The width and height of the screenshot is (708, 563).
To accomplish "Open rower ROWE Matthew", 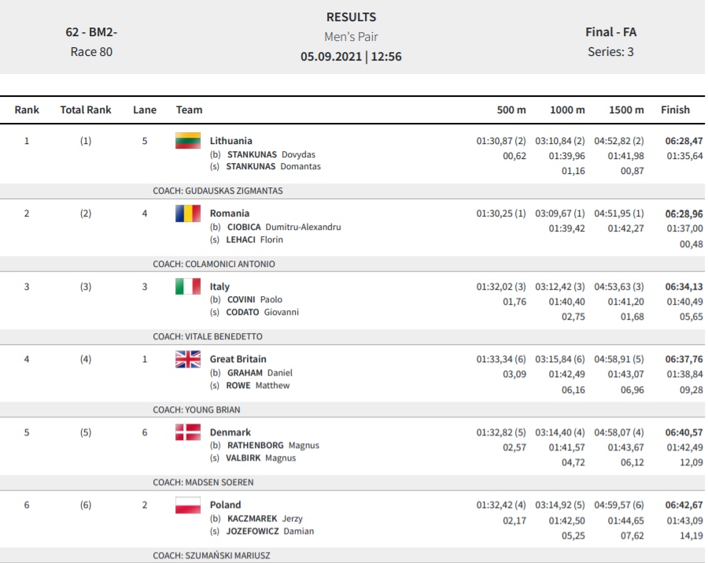I will [258, 385].
